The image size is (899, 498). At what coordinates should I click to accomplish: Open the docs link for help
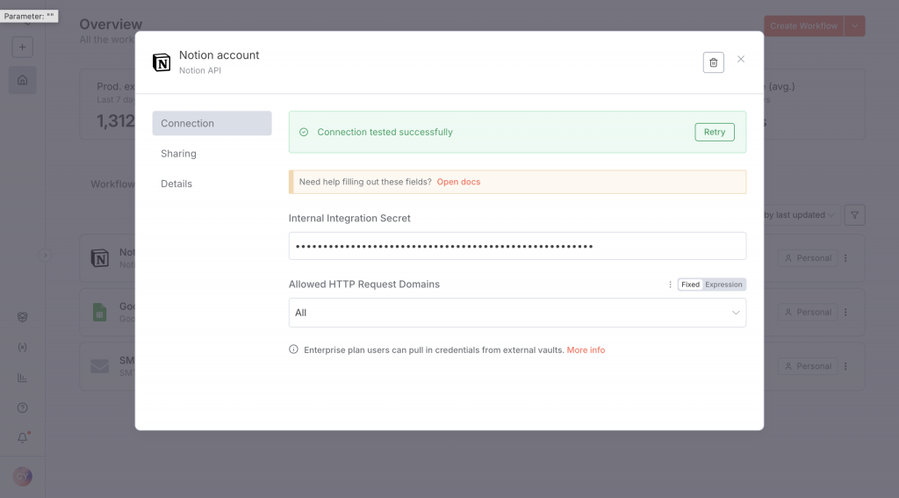(458, 182)
